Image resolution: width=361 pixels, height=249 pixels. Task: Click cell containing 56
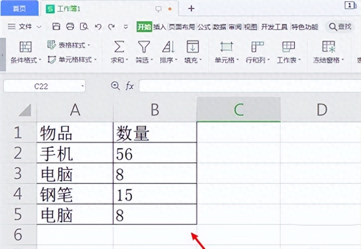tap(155, 153)
